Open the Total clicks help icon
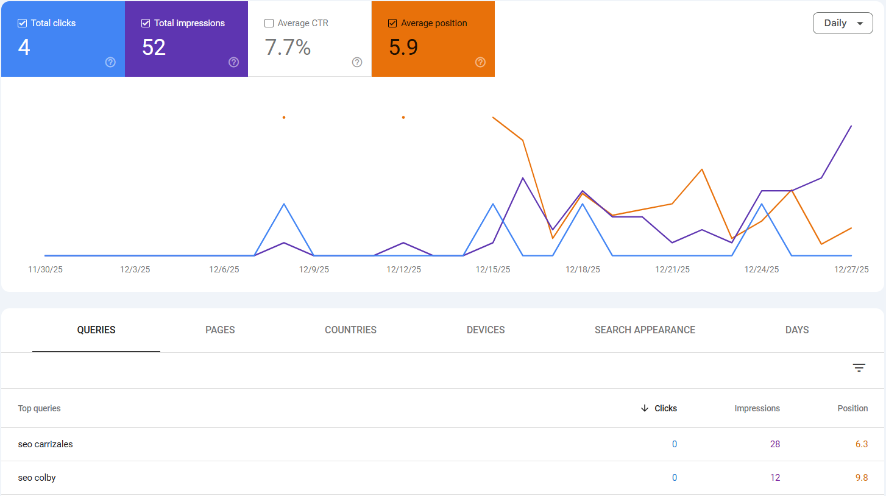Screen dimensions: 886x496 (110, 62)
